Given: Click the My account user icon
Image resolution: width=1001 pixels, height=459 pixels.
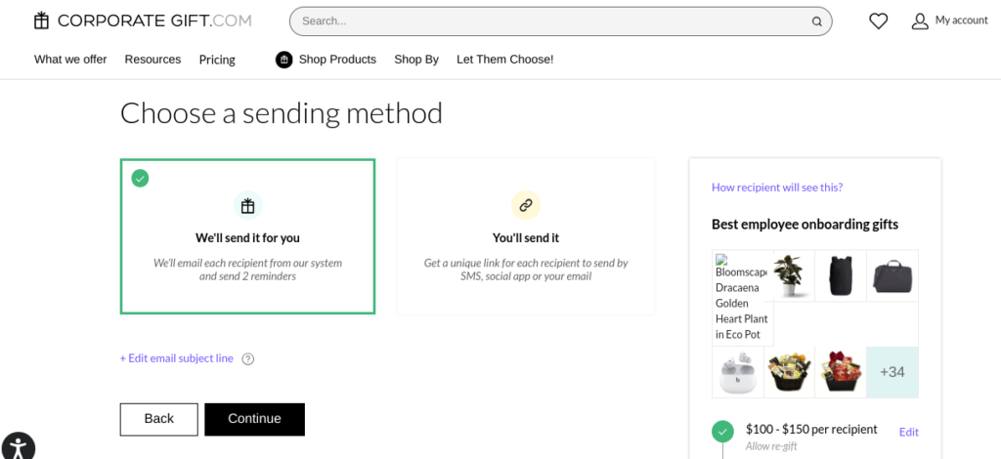Looking at the screenshot, I should [919, 21].
